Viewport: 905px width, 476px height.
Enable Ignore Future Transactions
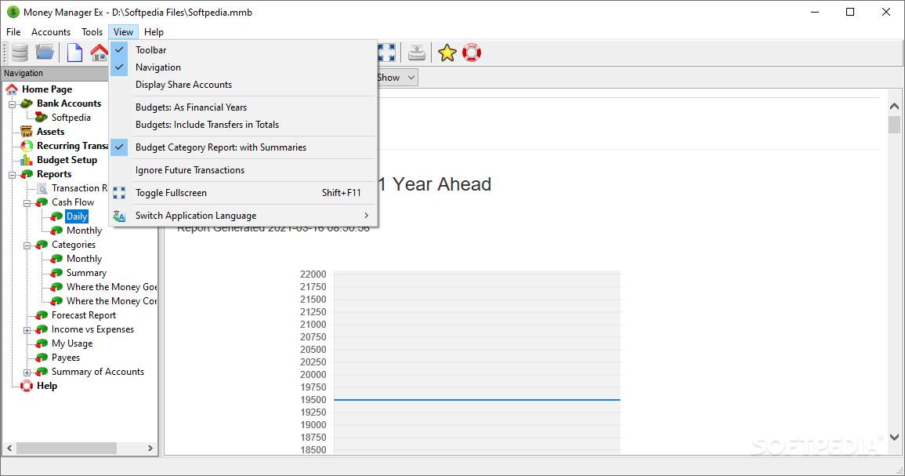tap(244, 170)
